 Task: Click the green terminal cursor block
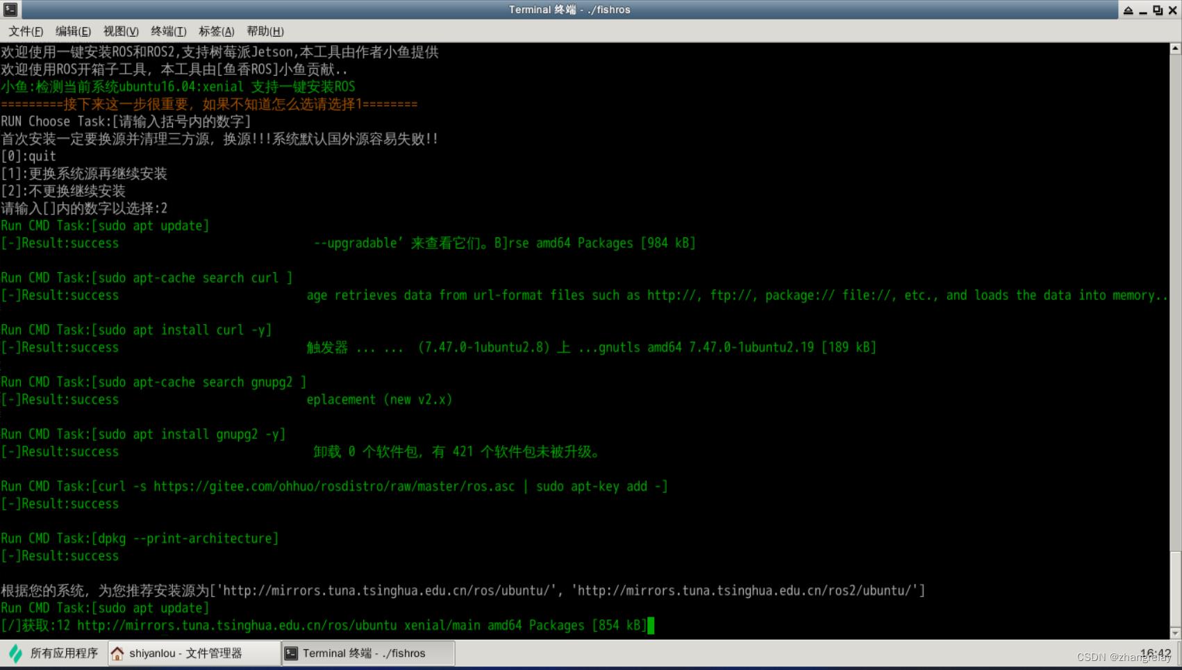pos(651,626)
